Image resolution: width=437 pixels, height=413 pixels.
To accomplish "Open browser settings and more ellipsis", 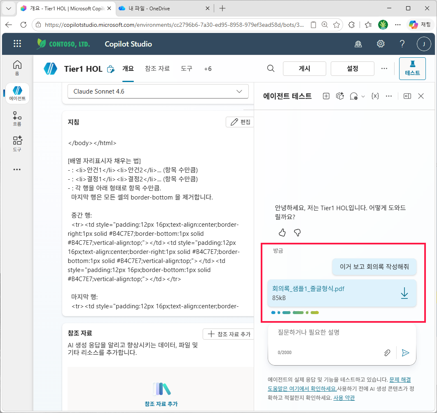I will pyautogui.click(x=398, y=25).
